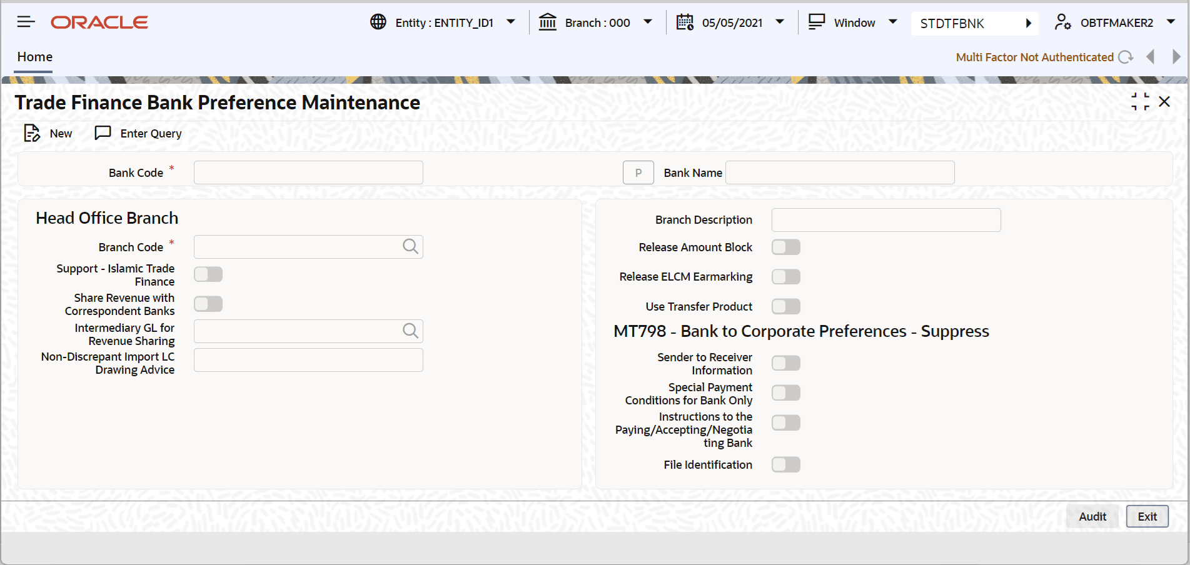Expand the Branch 000 dropdown arrow
The width and height of the screenshot is (1190, 565).
click(x=648, y=22)
